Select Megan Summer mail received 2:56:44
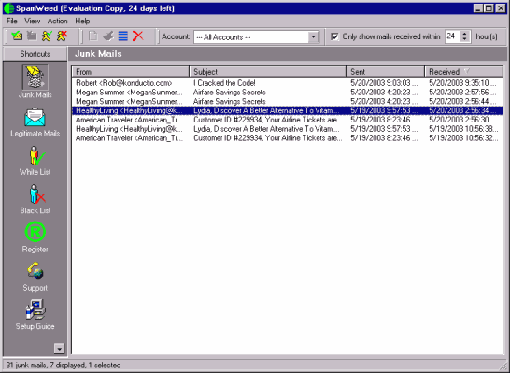 click(288, 101)
